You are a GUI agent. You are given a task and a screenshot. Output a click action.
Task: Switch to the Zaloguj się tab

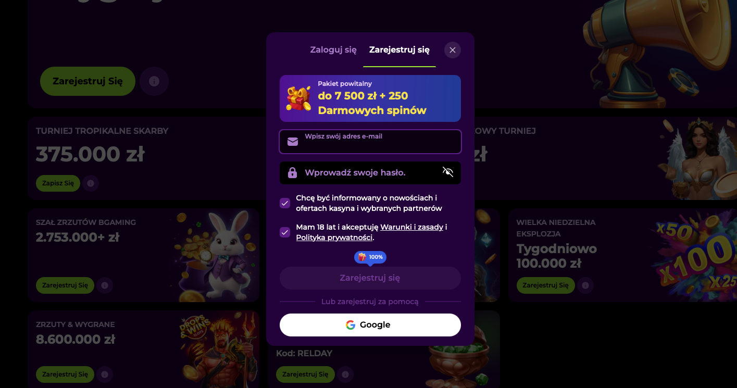[333, 50]
